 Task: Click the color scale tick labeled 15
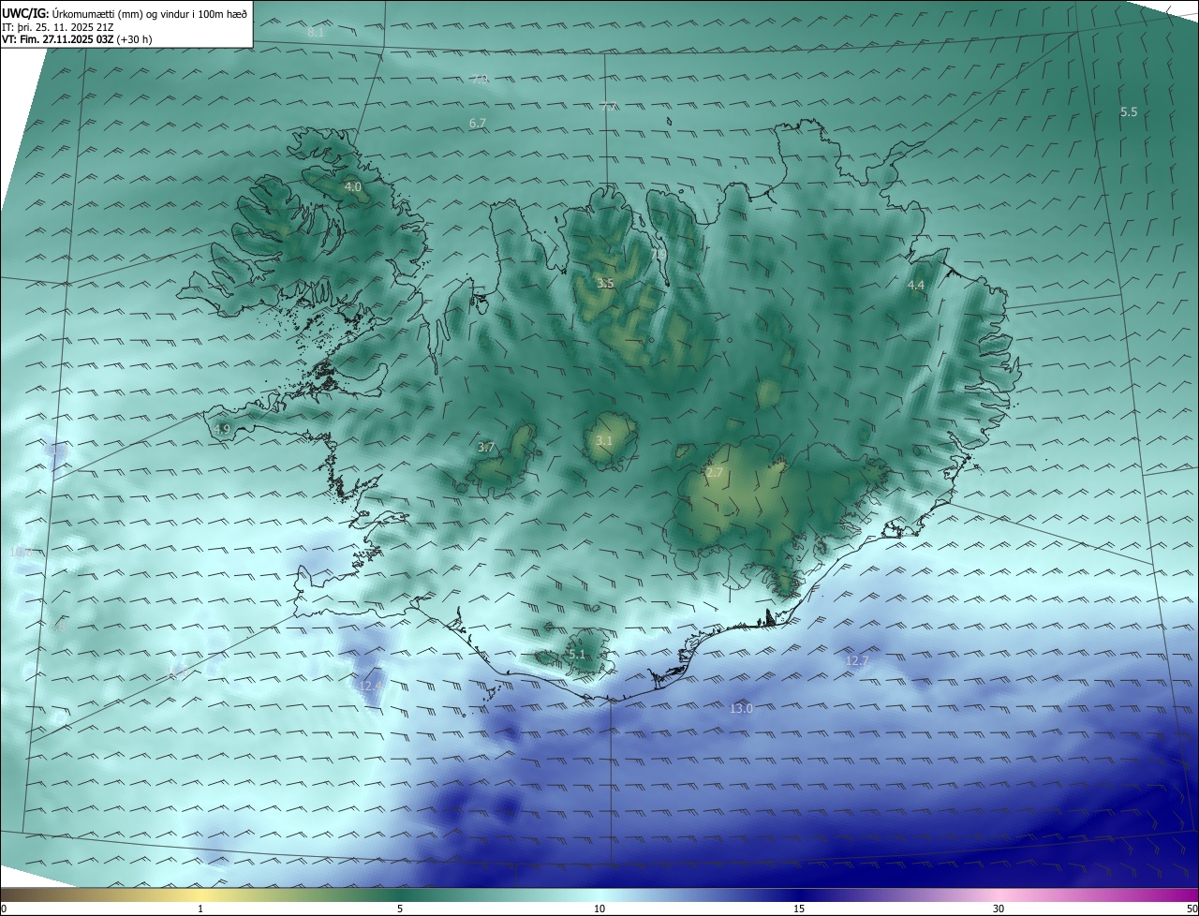pyautogui.click(x=799, y=909)
